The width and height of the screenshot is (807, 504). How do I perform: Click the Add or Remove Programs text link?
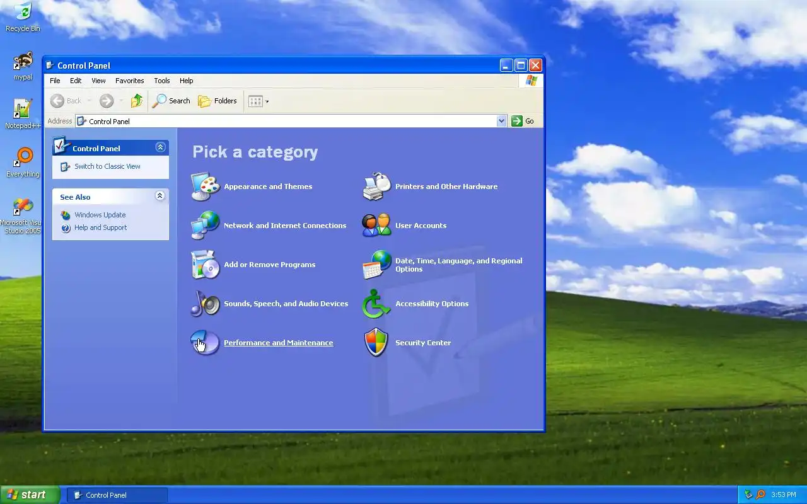(269, 265)
